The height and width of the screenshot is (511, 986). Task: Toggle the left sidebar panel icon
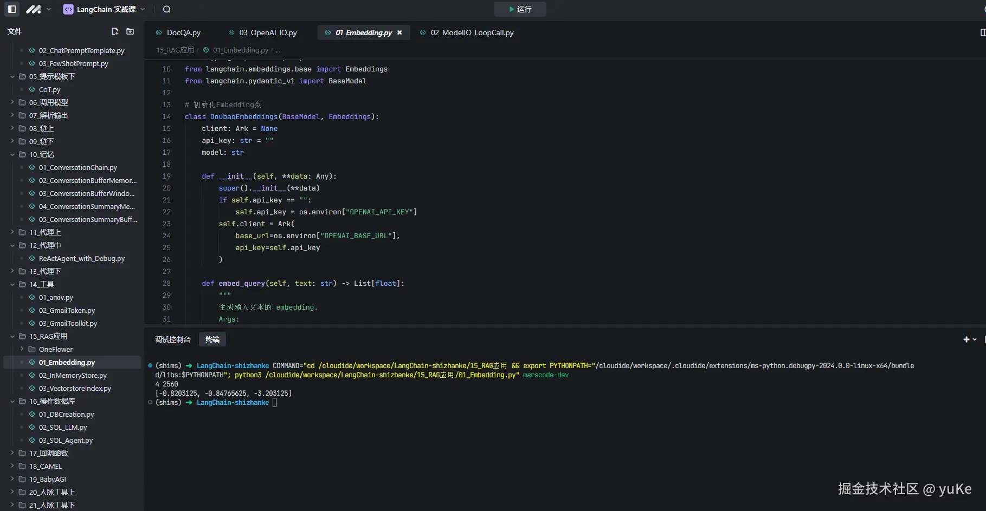point(12,9)
